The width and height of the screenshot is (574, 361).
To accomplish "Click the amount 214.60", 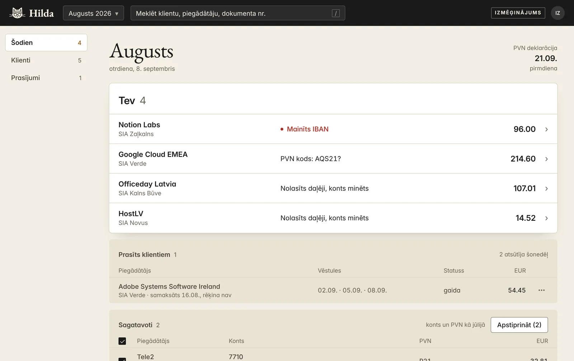I will [523, 159].
